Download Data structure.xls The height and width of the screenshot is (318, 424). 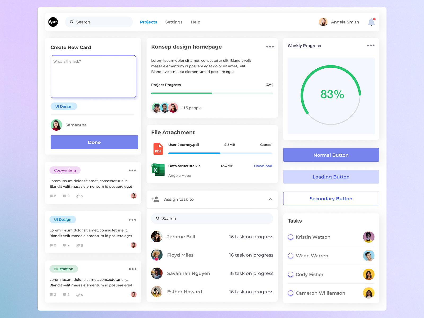click(x=263, y=166)
